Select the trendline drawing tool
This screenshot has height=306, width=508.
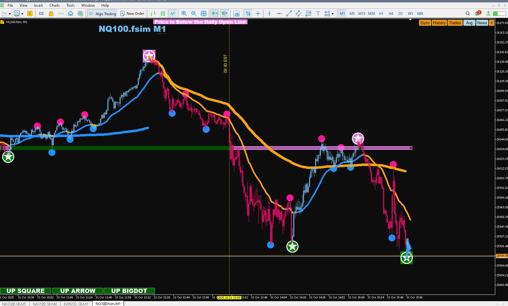289,14
